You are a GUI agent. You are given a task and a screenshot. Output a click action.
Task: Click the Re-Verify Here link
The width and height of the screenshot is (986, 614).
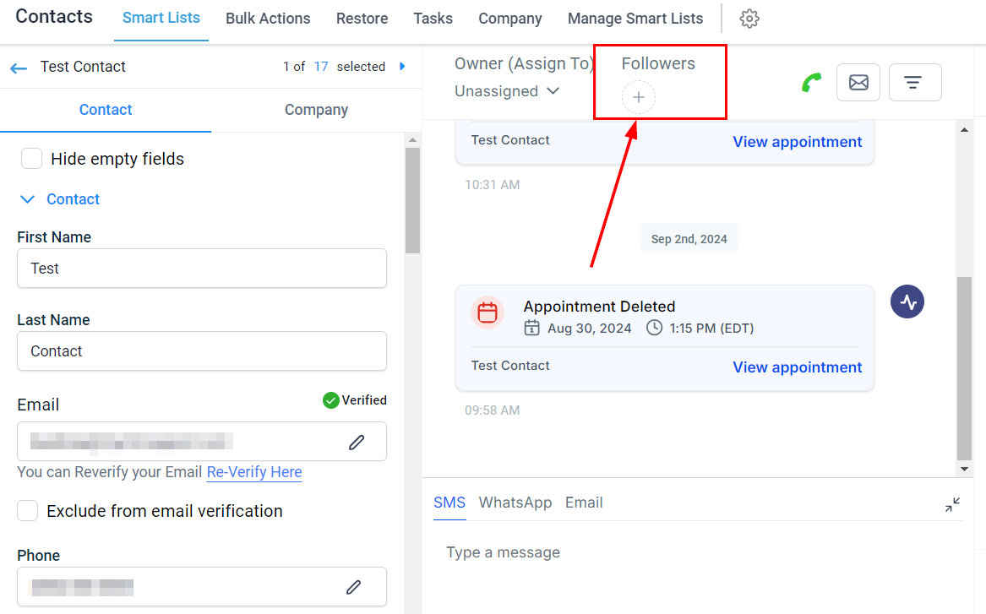(x=254, y=472)
